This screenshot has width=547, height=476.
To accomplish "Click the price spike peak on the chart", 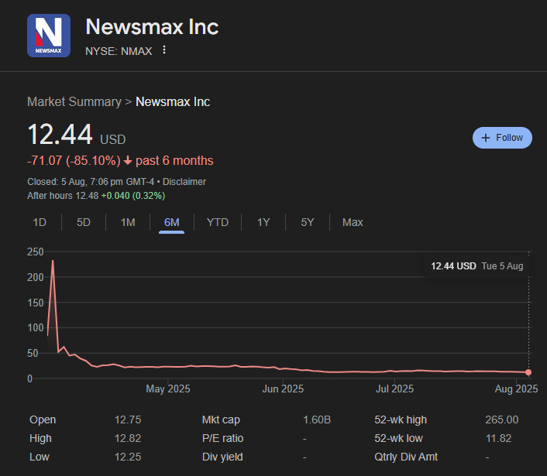I will tap(53, 261).
